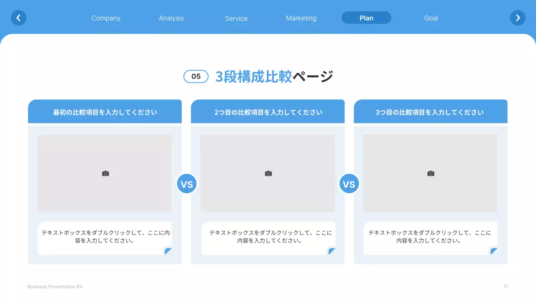Switch to the Service tab
The image size is (536, 301).
pyautogui.click(x=236, y=18)
